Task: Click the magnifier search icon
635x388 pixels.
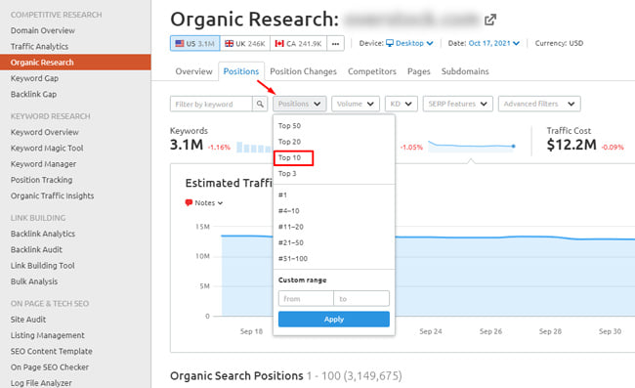Action: (260, 105)
